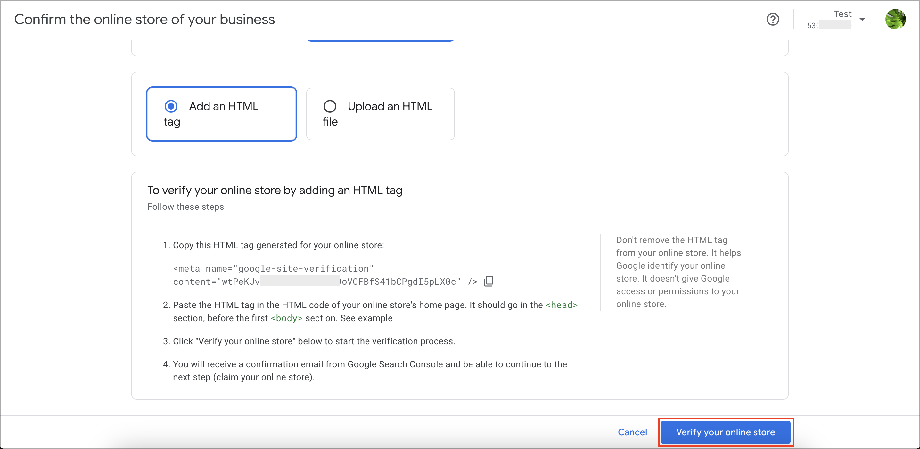Viewport: 920px width, 449px height.
Task: Expand the Test account dropdown arrow
Action: (x=862, y=20)
